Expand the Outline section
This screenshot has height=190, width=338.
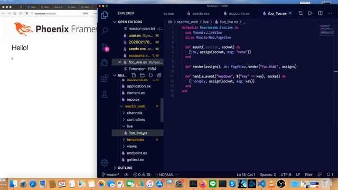click(125, 168)
